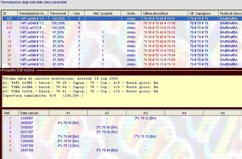Click the A5 column header
242x159 pixels.
coord(223,113)
